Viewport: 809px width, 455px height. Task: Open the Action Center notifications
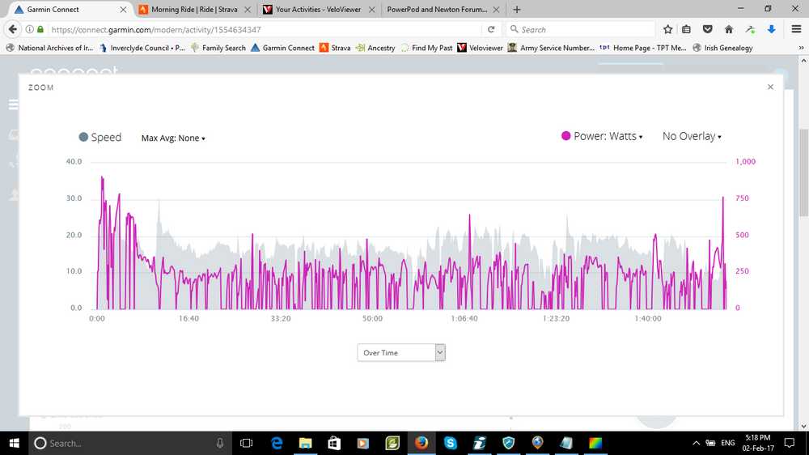(x=790, y=443)
